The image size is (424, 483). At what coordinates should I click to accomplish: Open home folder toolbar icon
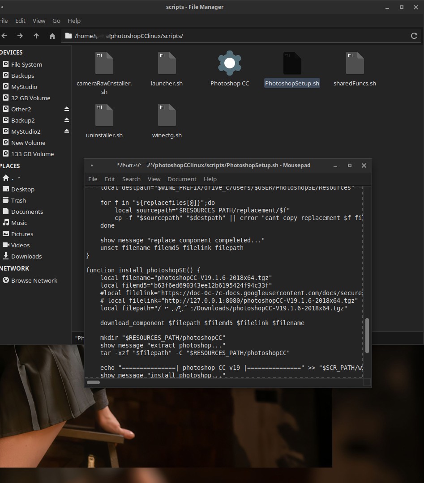coord(52,36)
